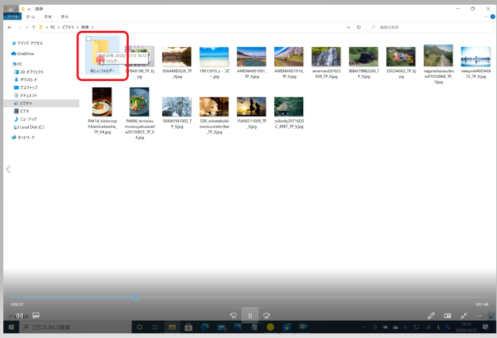Click the video seek bar handle
The width and height of the screenshot is (497, 338).
(135, 297)
